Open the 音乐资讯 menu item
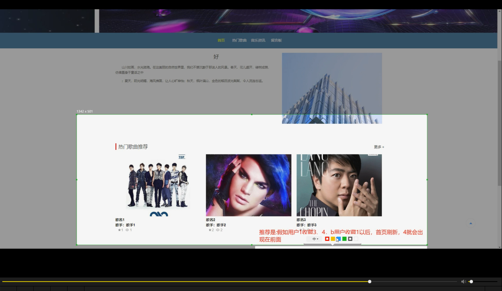Screen dimensions: 502x291 point(258,40)
